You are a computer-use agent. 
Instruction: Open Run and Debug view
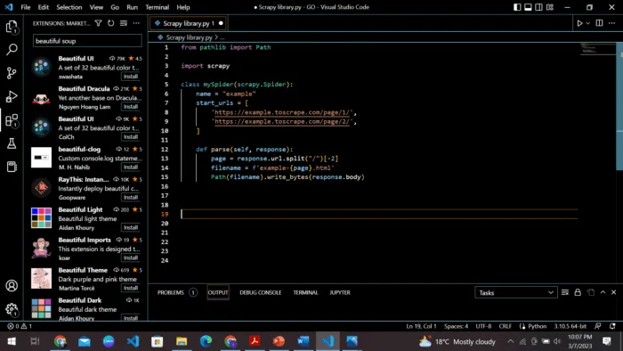tap(12, 96)
